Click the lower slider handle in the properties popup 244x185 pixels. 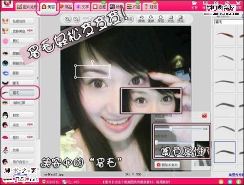click(x=157, y=143)
